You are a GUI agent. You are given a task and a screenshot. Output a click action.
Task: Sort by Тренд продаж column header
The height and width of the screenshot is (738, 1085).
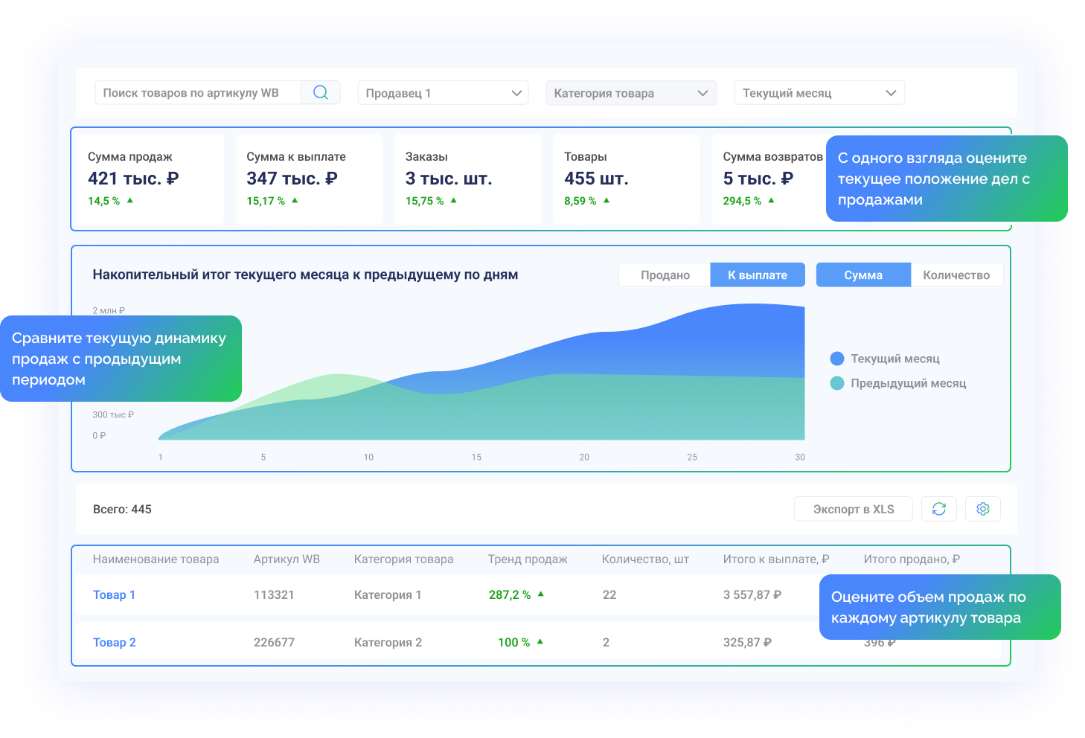(x=528, y=559)
